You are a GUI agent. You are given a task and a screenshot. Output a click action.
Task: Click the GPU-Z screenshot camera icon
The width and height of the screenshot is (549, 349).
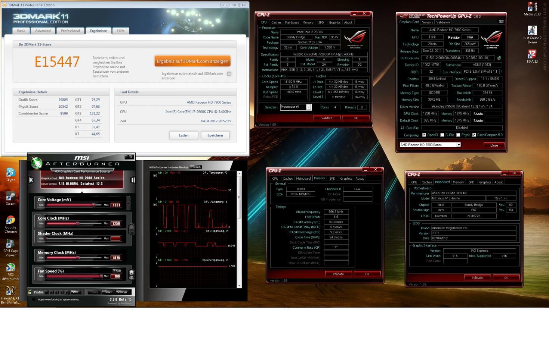point(501,22)
